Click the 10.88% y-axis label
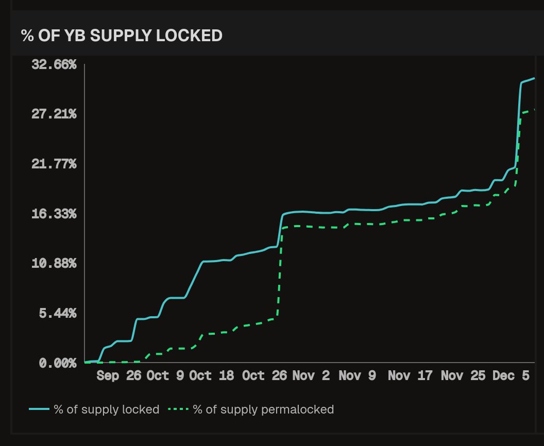This screenshot has width=544, height=446. (54, 263)
